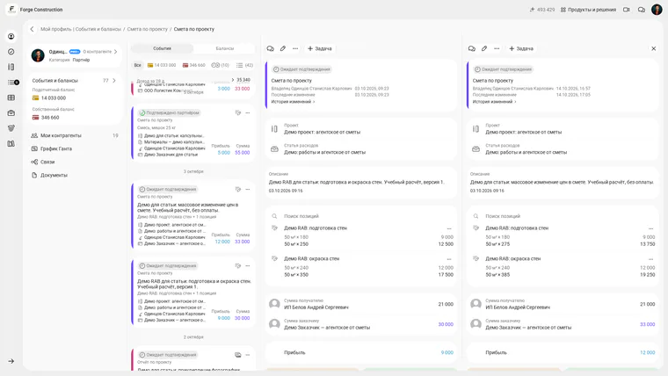
Task: Open the basket icon in left sidebar
Action: click(11, 128)
